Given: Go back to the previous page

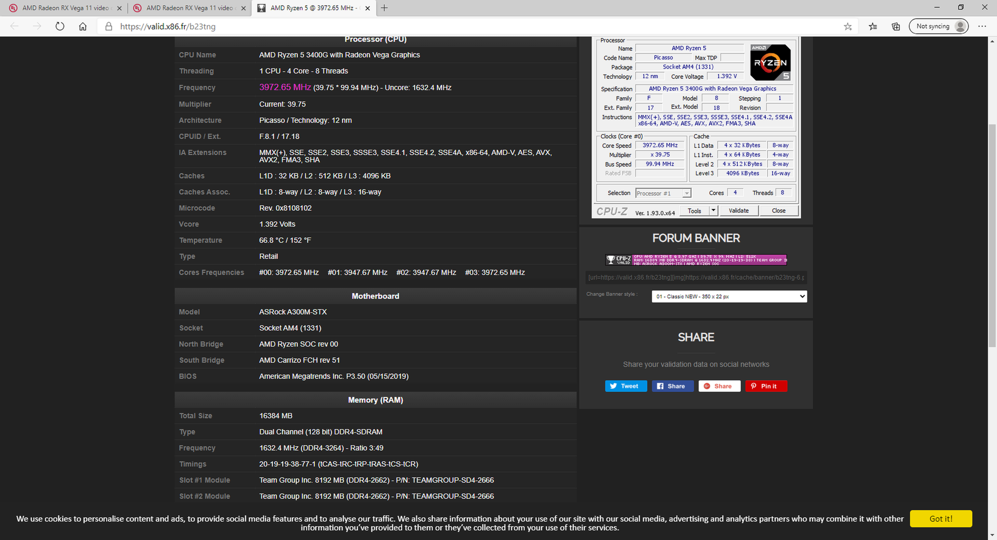Looking at the screenshot, I should [x=15, y=26].
